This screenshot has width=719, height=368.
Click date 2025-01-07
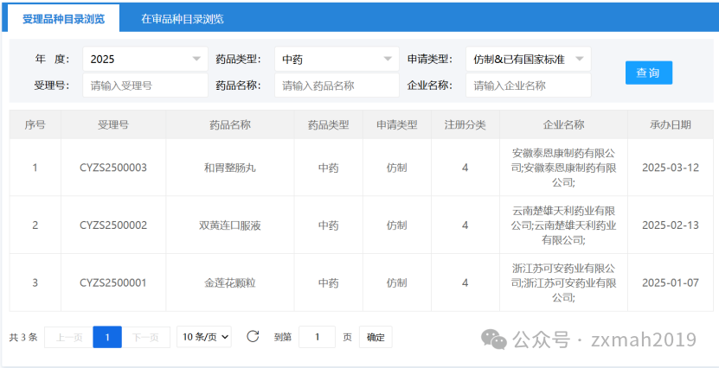(671, 282)
